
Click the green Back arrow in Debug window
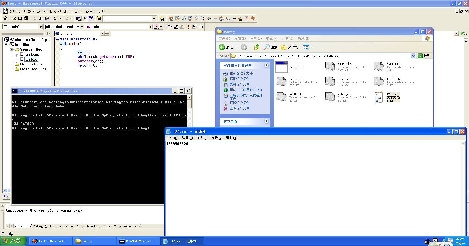tap(222, 47)
